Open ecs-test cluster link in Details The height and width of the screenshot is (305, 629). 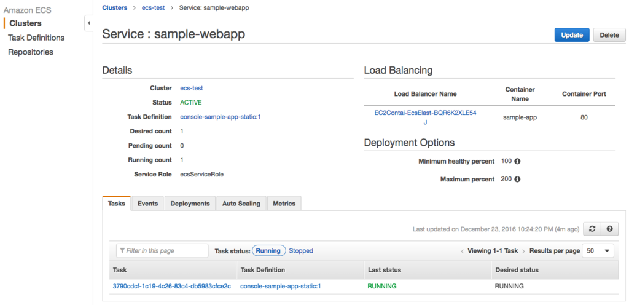click(x=192, y=89)
